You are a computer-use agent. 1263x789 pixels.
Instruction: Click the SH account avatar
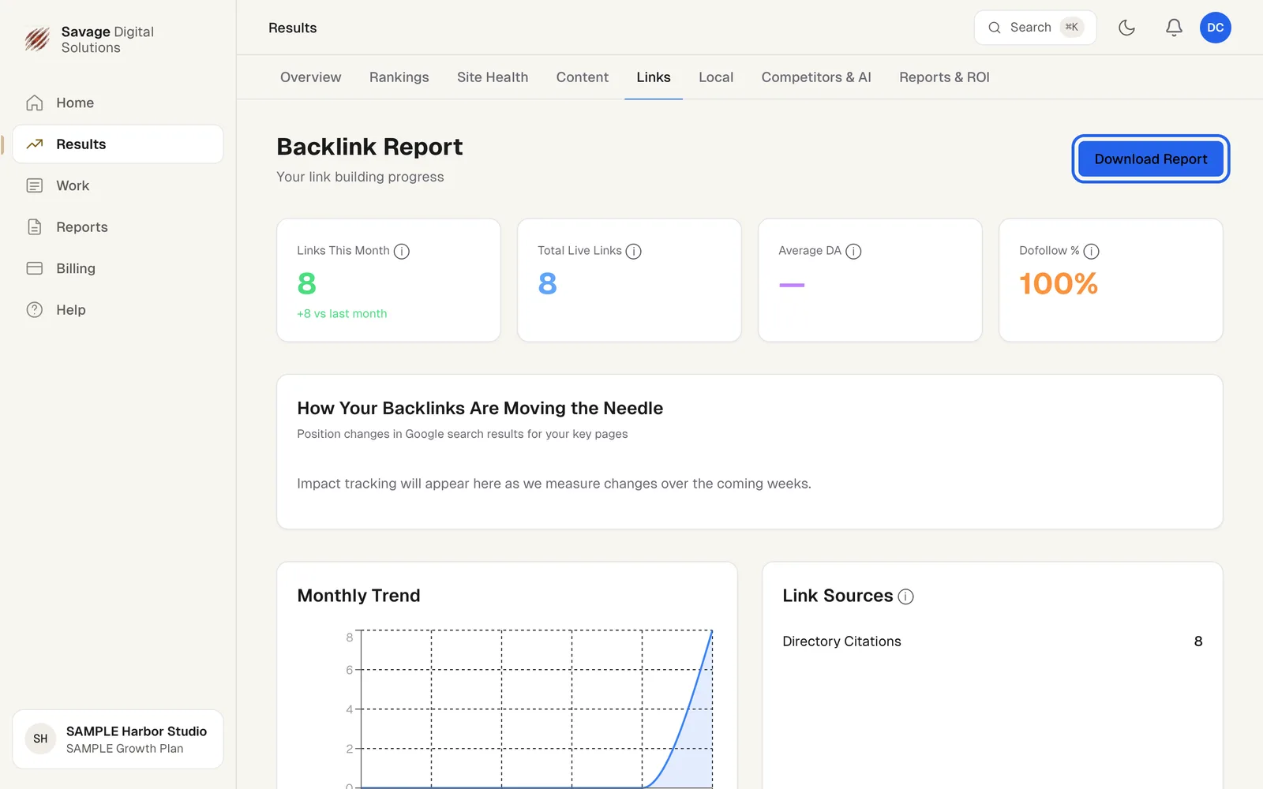(x=40, y=739)
